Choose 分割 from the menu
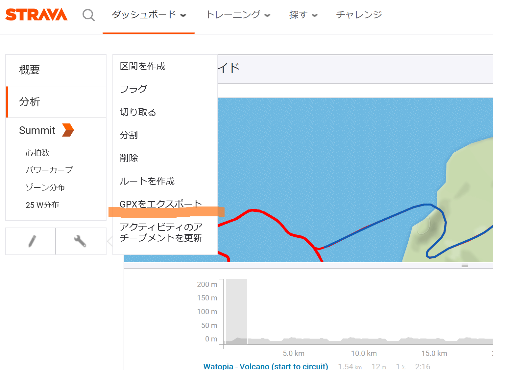The height and width of the screenshot is (370, 505). click(x=129, y=135)
